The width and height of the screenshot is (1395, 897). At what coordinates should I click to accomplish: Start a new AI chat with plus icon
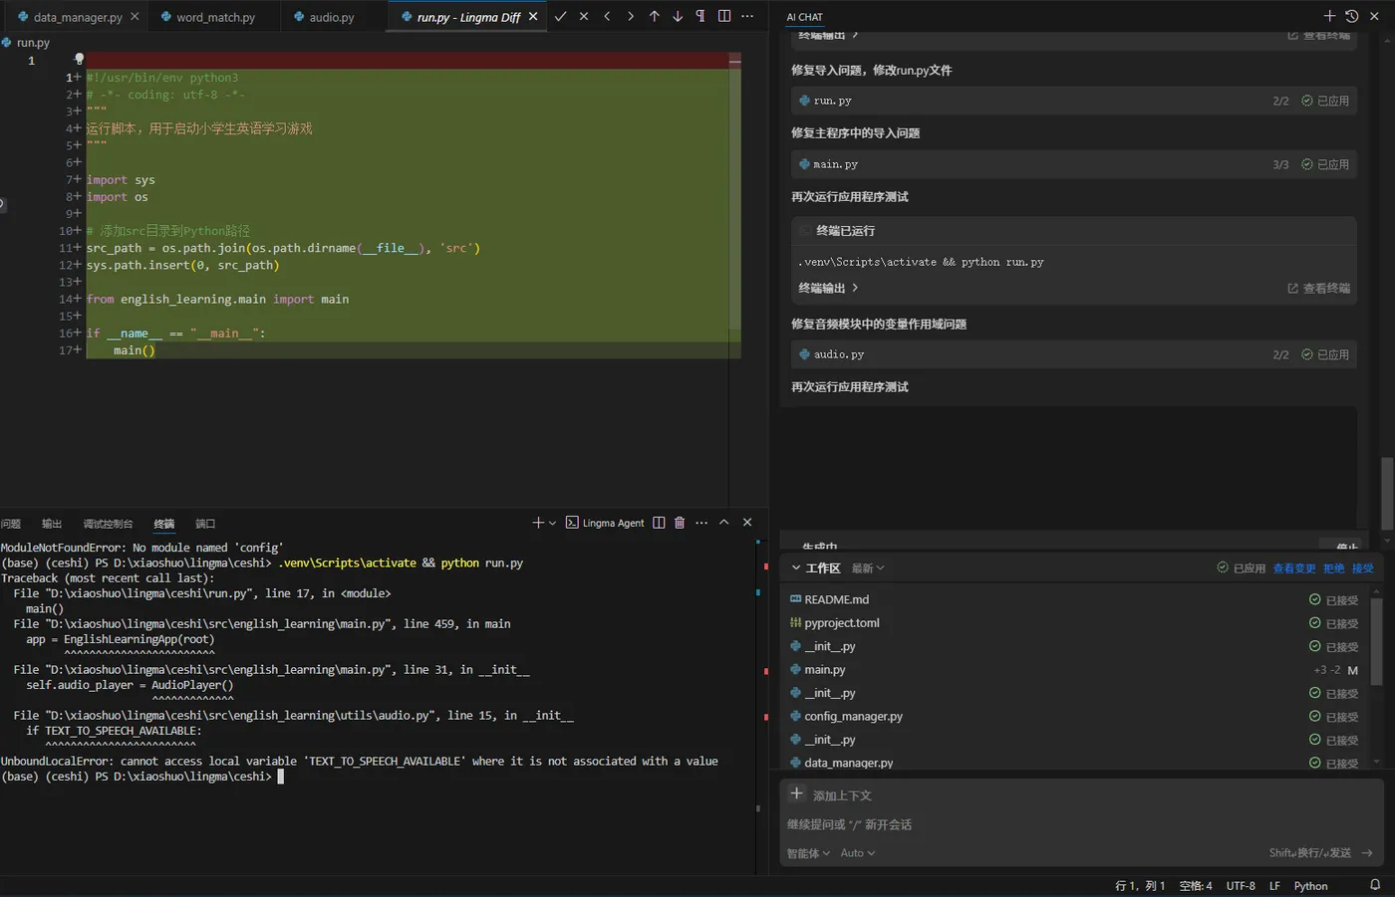1329,16
